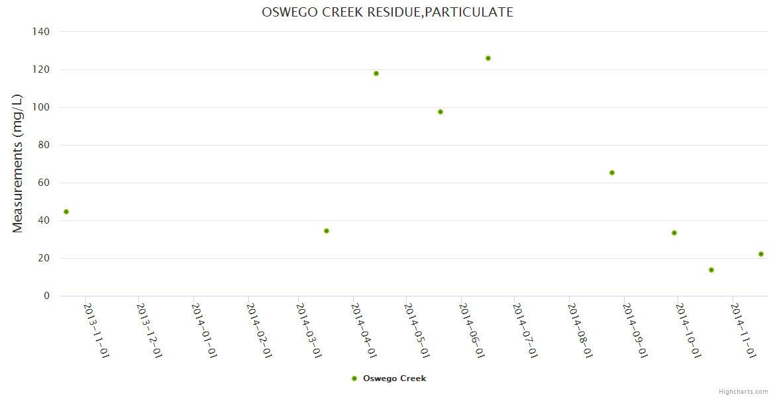Click the green legend marker for Oswego Creek

pyautogui.click(x=354, y=378)
